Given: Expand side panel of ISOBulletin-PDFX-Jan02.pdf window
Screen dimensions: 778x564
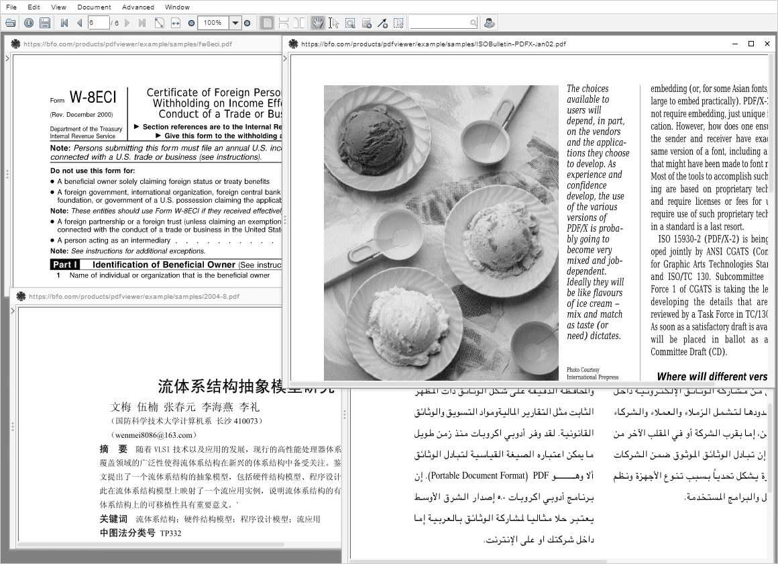Looking at the screenshot, I should tap(285, 58).
